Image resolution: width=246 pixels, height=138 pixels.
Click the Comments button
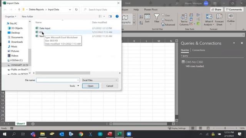tap(234, 10)
